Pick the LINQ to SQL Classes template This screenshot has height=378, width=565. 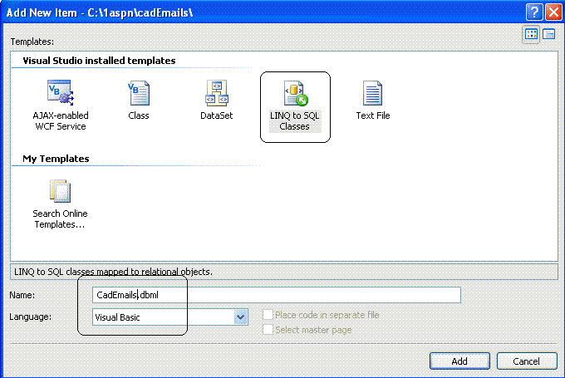(x=294, y=106)
